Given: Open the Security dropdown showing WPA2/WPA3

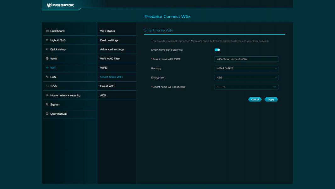Looking at the screenshot, I should (x=246, y=68).
